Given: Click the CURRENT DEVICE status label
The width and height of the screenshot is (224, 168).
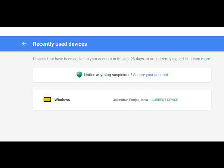Looking at the screenshot, I should tap(165, 100).
